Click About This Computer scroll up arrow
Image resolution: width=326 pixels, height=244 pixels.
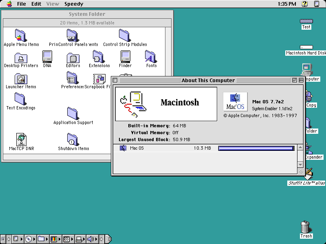(x=300, y=148)
